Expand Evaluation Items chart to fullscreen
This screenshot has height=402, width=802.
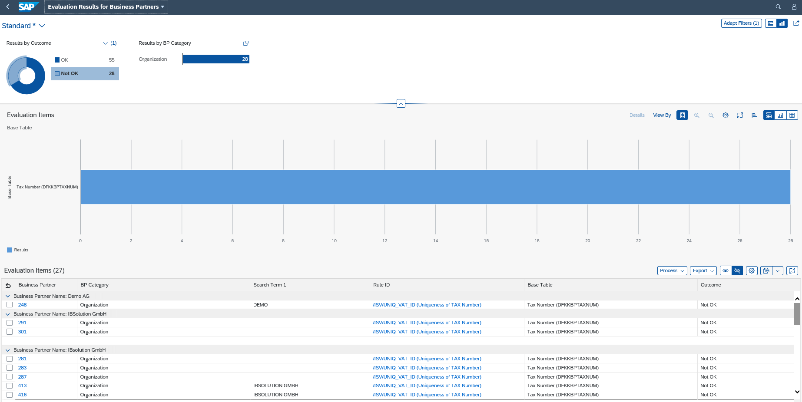pyautogui.click(x=740, y=115)
